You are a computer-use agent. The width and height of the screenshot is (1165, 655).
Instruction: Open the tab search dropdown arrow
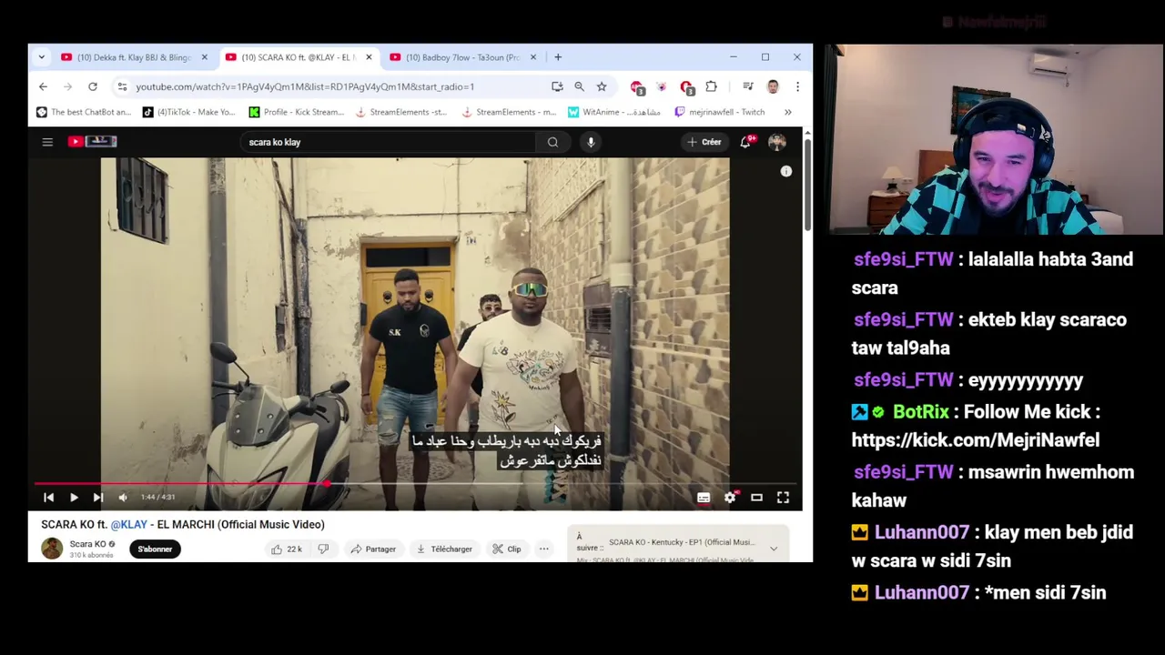point(41,57)
